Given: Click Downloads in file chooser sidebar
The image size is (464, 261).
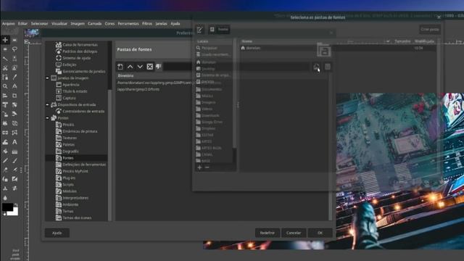Looking at the screenshot, I should [210, 115].
